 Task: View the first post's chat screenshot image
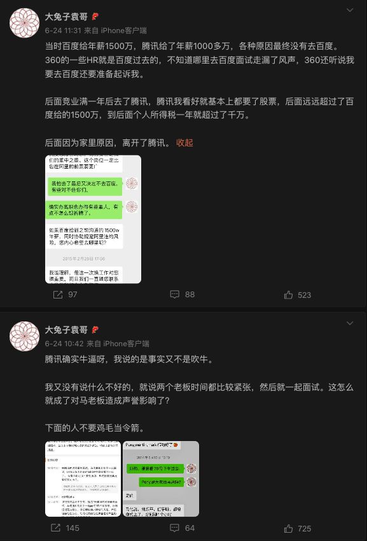pyautogui.click(x=93, y=220)
